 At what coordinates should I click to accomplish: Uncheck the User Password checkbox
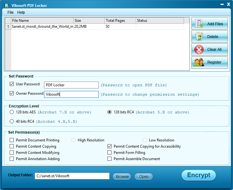point(12,84)
